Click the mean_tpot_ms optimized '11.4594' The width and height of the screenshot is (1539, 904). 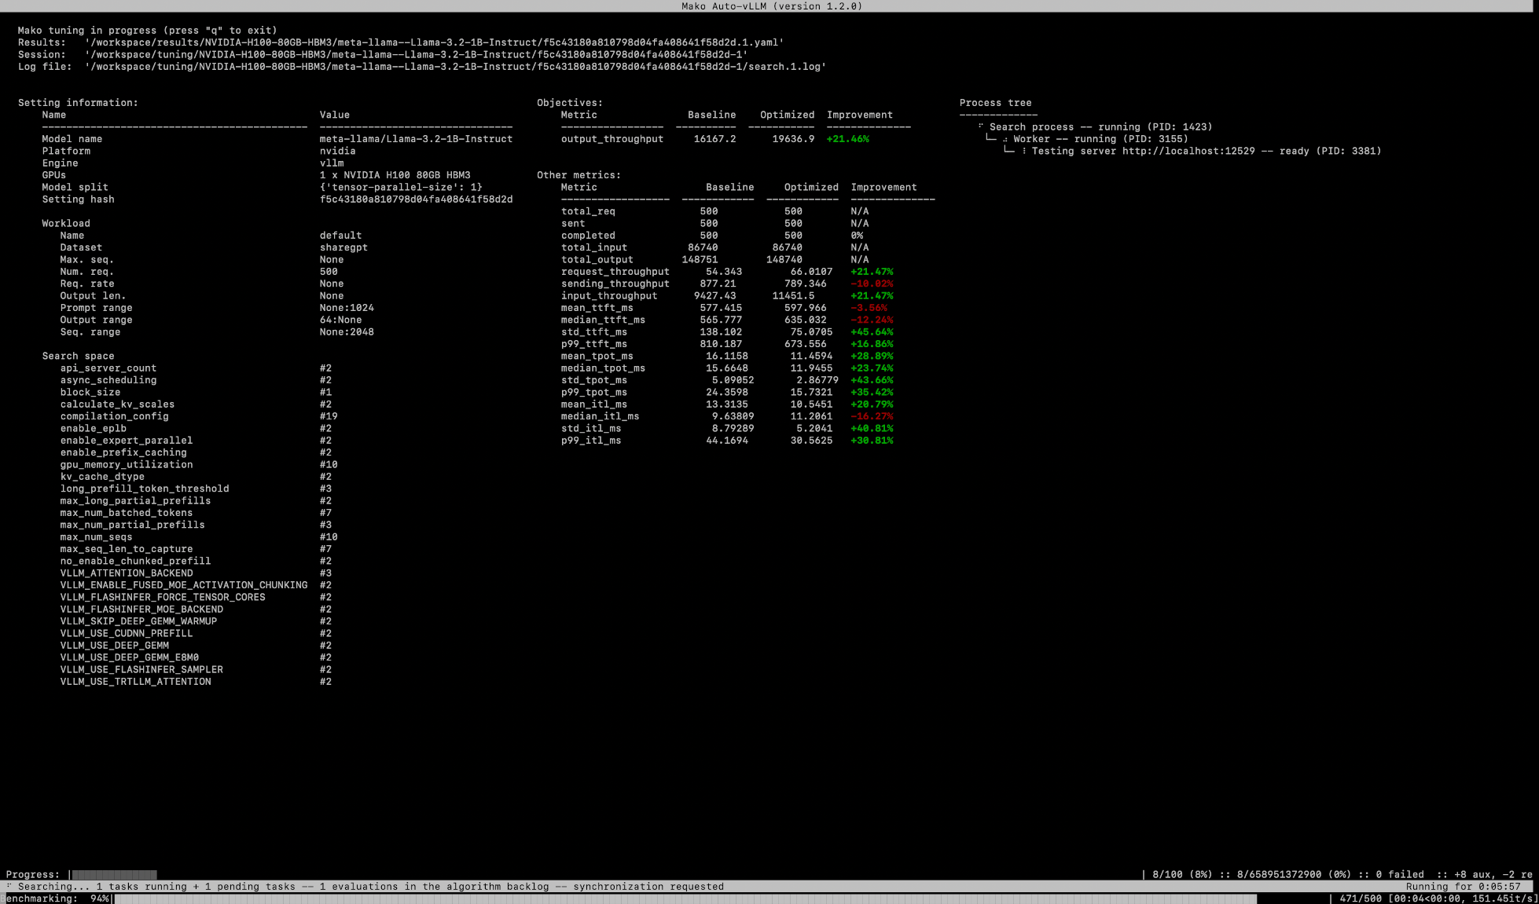pos(811,356)
